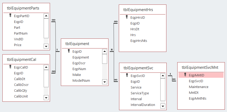The image size is (227, 112).
Task: Click the tblEquipmentSvcMnt table title
Action: click(200, 68)
